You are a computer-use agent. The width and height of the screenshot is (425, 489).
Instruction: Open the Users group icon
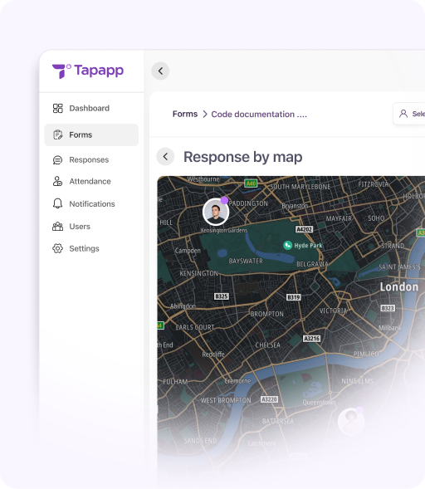point(57,227)
